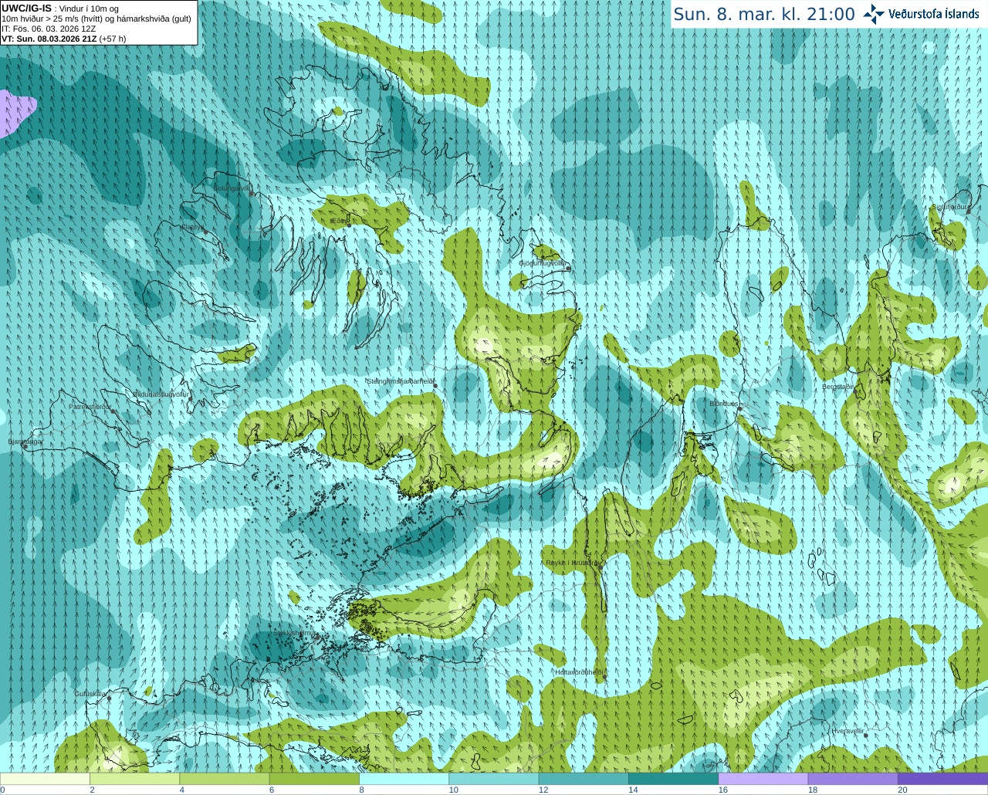Click the 'Bergstaðir' place label

(837, 387)
